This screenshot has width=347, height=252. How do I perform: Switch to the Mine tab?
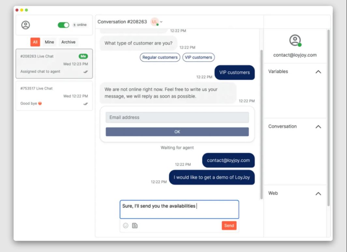coord(49,42)
